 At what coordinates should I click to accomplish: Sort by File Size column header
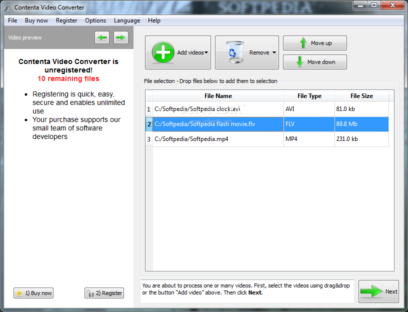[x=361, y=96]
